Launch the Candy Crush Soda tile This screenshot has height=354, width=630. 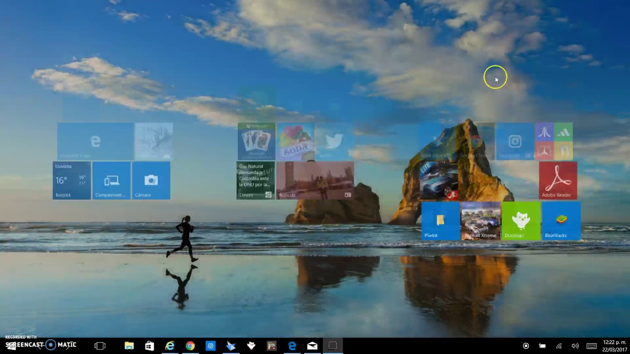[x=296, y=141]
